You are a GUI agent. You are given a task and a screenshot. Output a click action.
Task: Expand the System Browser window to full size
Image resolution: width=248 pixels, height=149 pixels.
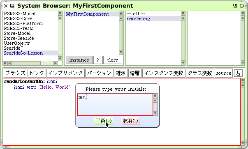pyautogui.click(x=235, y=6)
